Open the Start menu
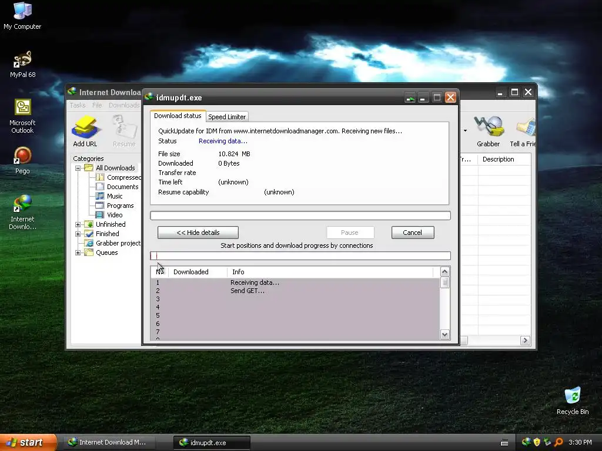The image size is (602, 451). 28,442
